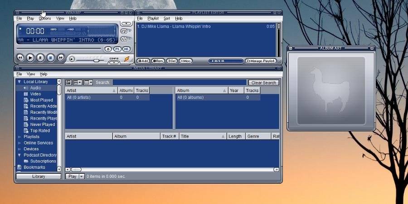Start playback with the Play button
The image size is (408, 204).
(30, 58)
